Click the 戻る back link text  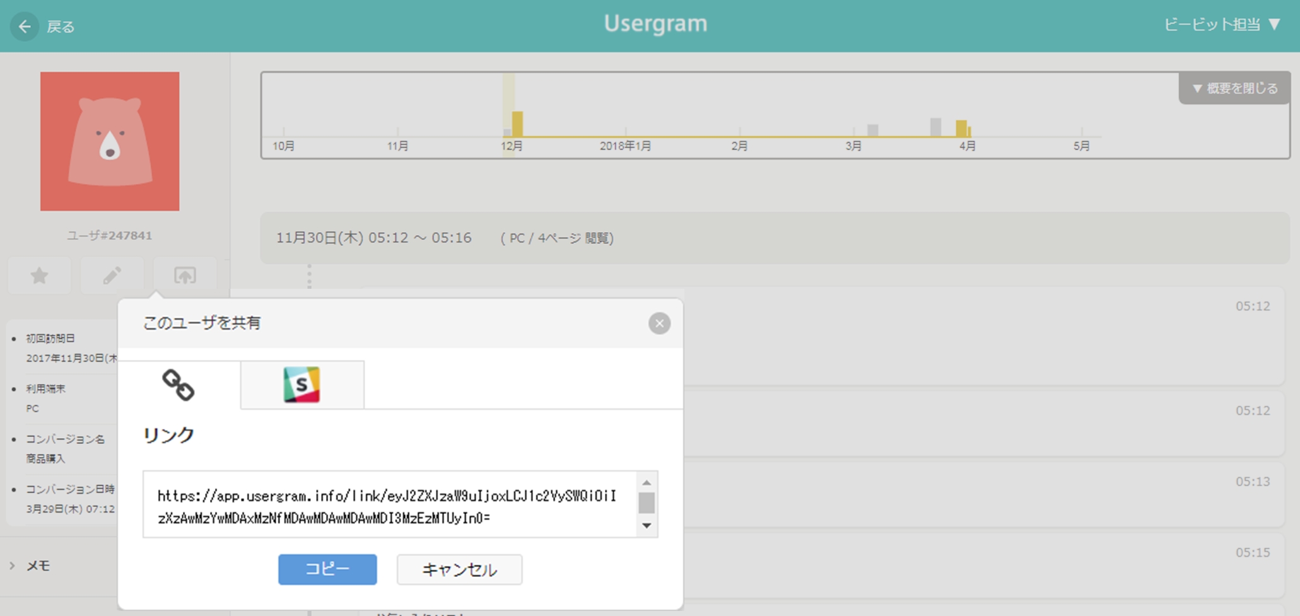61,26
